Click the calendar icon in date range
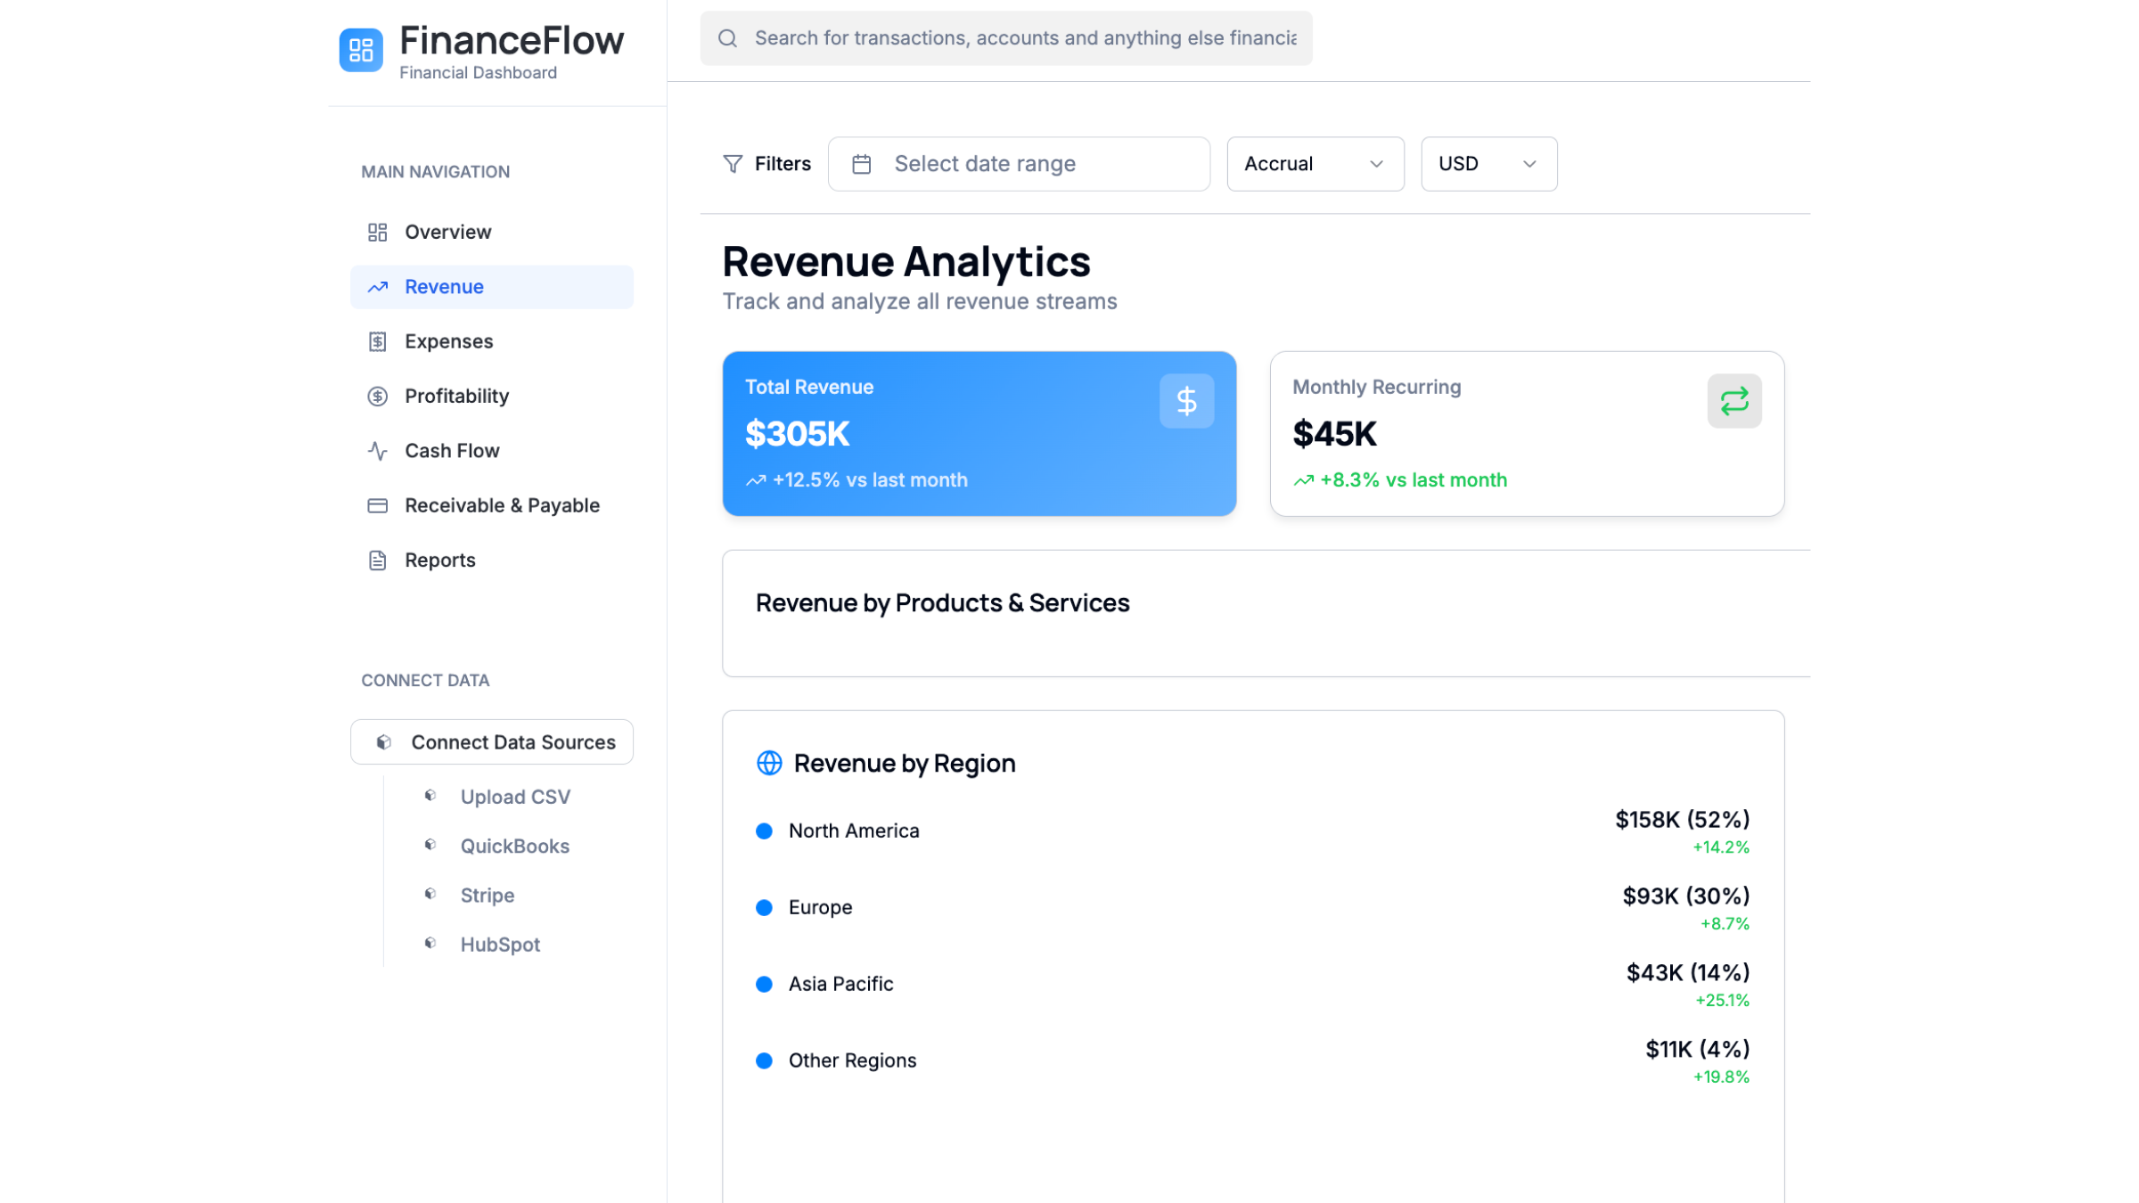Screen dimensions: 2139x1203 click(861, 164)
